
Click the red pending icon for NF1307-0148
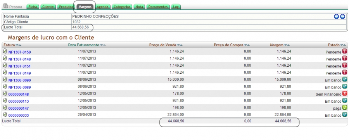coord(345,58)
